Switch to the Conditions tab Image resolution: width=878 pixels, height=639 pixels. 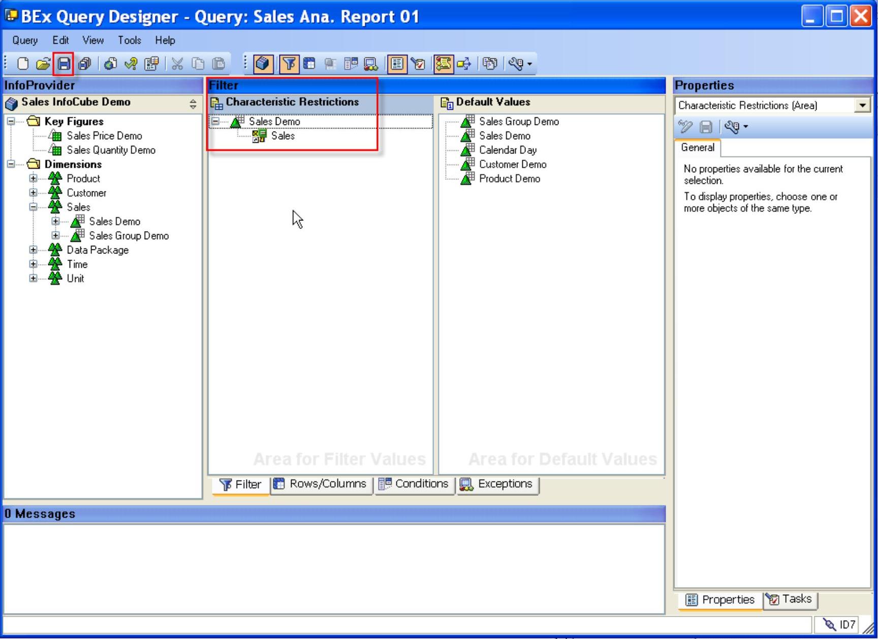415,484
